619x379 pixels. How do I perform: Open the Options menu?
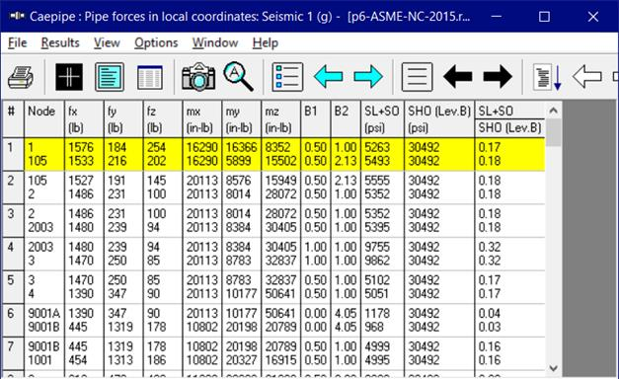(156, 42)
